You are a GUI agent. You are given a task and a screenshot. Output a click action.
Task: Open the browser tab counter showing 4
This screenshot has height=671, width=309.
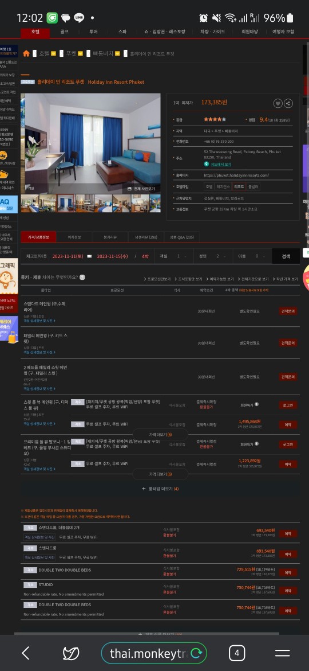(x=237, y=653)
